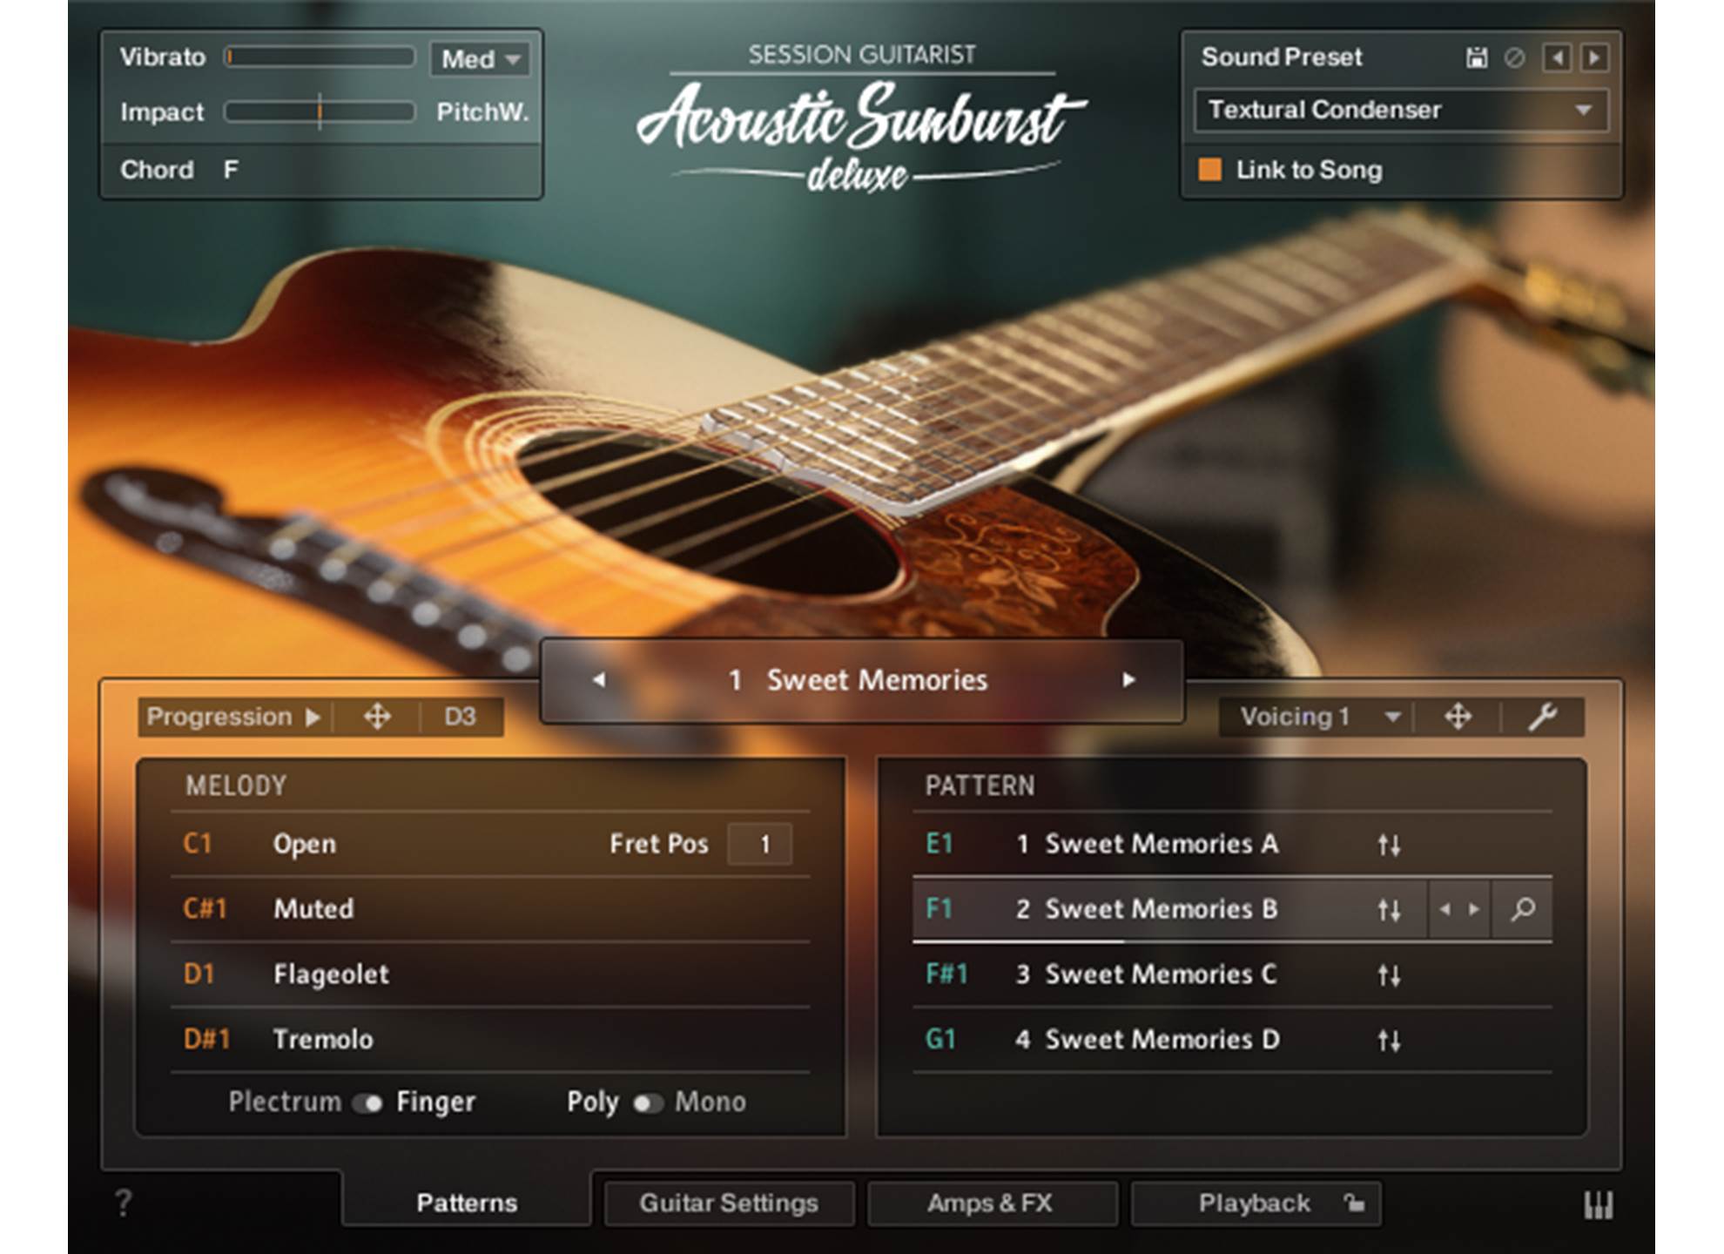Click the reset preset circle-slash icon
Screen dimensions: 1724x1254
coord(1514,58)
